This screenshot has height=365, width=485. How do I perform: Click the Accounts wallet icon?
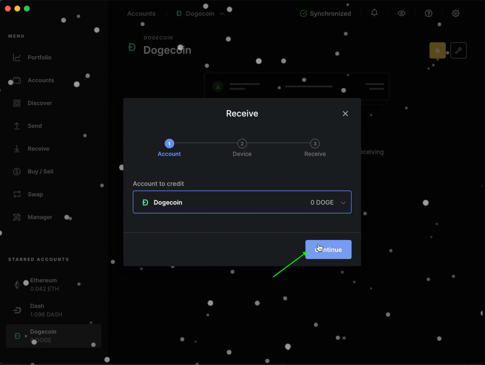(x=17, y=80)
